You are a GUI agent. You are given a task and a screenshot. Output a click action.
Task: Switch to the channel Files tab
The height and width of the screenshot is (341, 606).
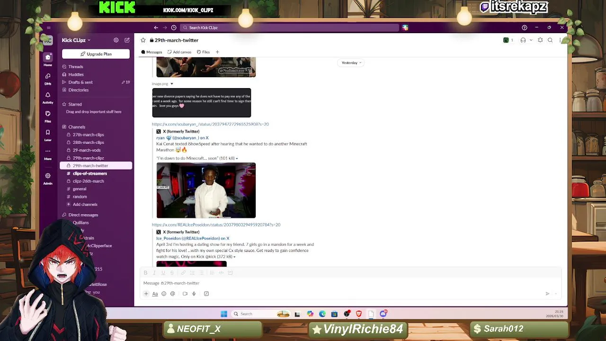[x=203, y=52]
